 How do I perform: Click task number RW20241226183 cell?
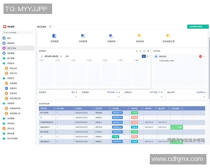click(x=82, y=113)
